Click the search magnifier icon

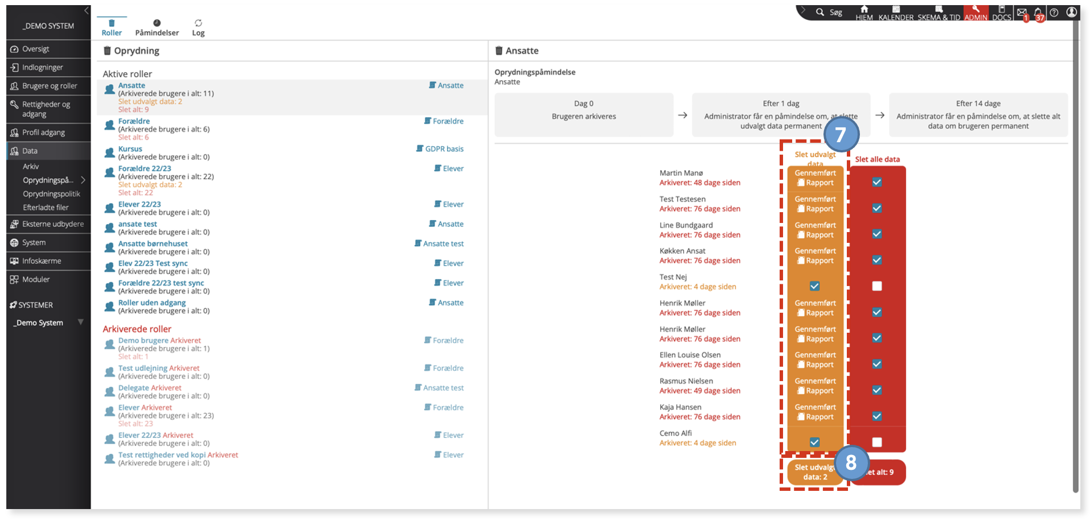pyautogui.click(x=820, y=12)
